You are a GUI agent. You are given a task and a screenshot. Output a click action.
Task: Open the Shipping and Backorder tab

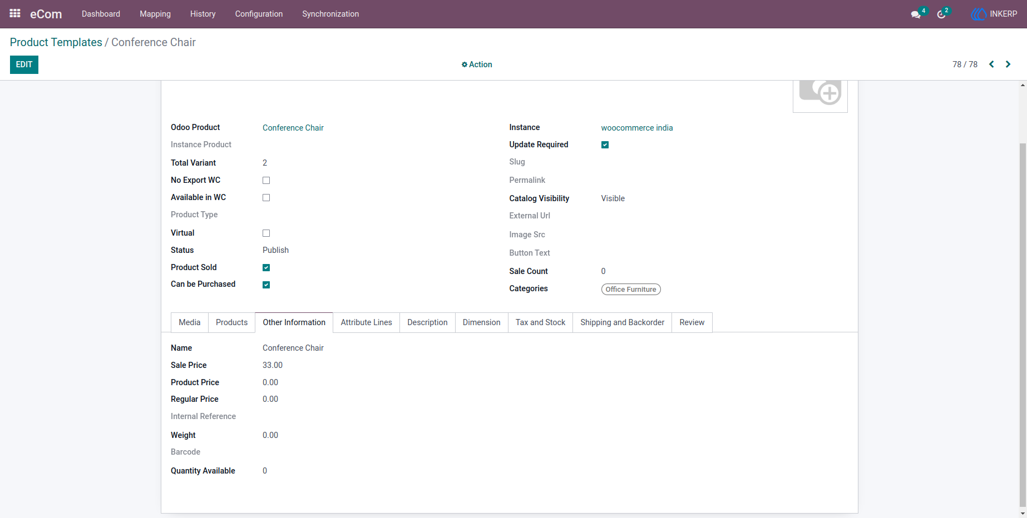pos(623,322)
